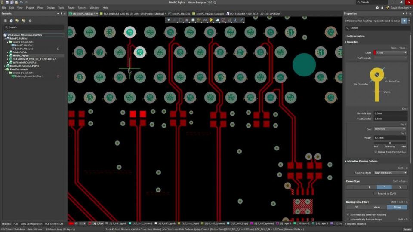Click the crosshair snap icon in the active bar
This screenshot has height=232, width=413.
coord(175,20)
